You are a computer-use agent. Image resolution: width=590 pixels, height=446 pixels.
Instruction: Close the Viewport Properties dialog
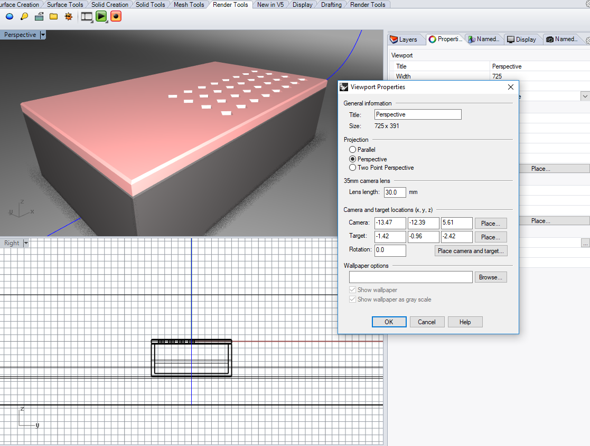click(x=511, y=87)
